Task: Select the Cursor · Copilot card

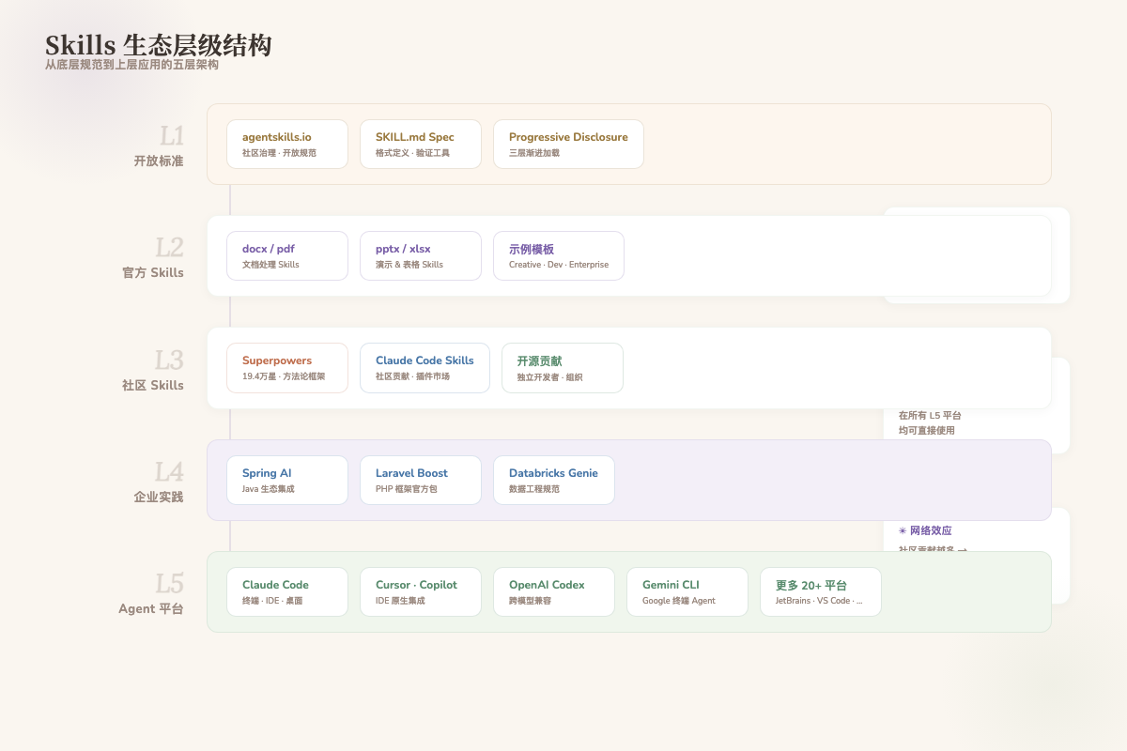Action: pyautogui.click(x=421, y=591)
